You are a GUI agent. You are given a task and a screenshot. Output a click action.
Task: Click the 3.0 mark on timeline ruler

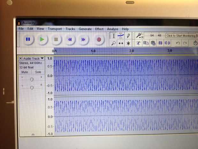(170, 50)
